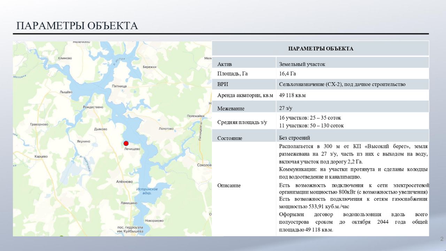The image size is (446, 251).
Task: Select the line with мощностью 533,91 куб.м./час
Action: click(314, 206)
